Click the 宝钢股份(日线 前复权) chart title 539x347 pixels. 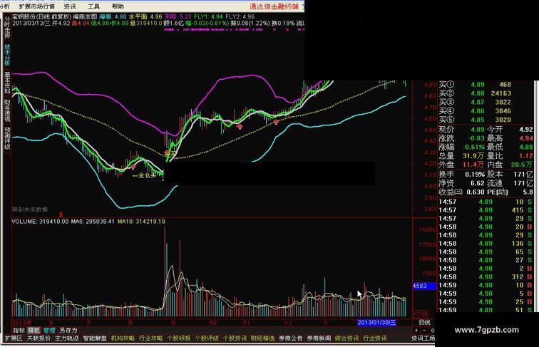coord(41,16)
